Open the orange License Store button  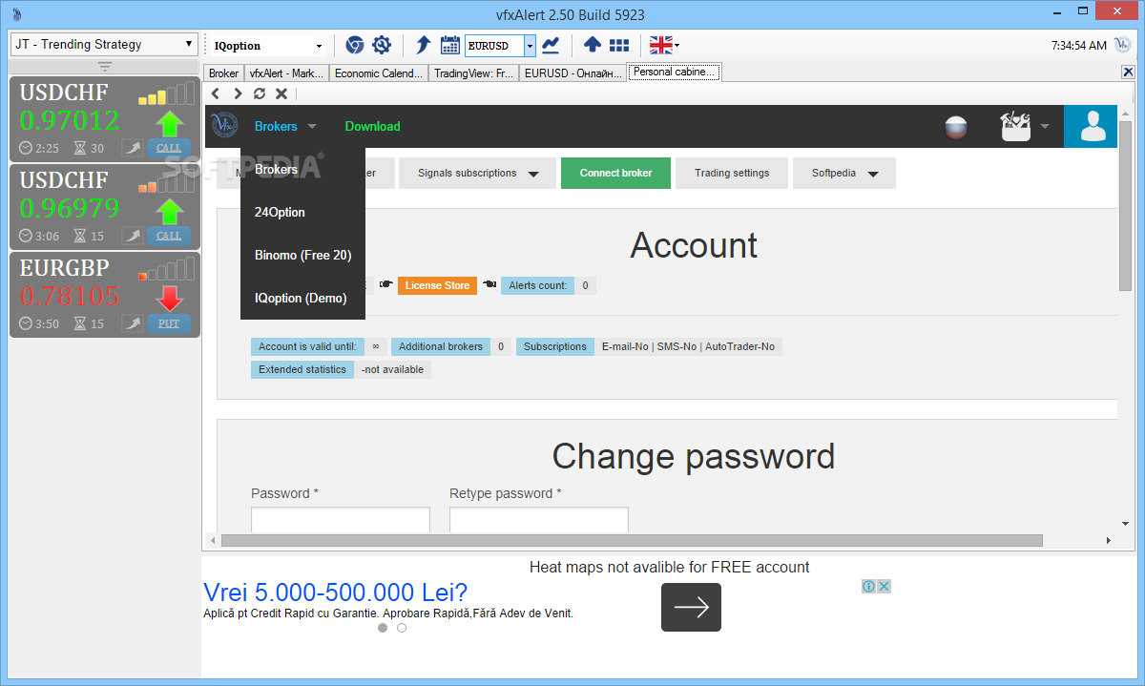click(437, 285)
